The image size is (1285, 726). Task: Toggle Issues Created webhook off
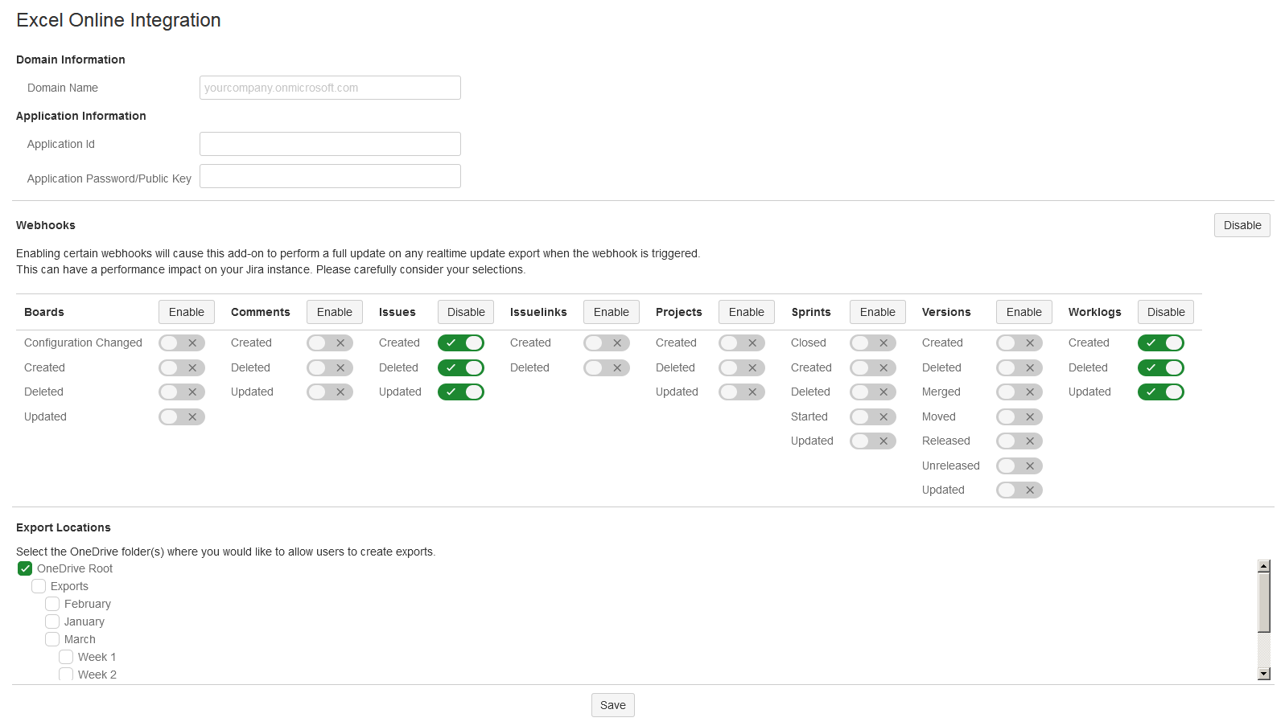tap(460, 343)
